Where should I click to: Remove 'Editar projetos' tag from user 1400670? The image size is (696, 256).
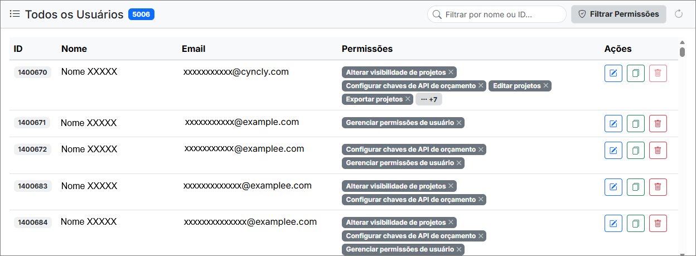[546, 86]
